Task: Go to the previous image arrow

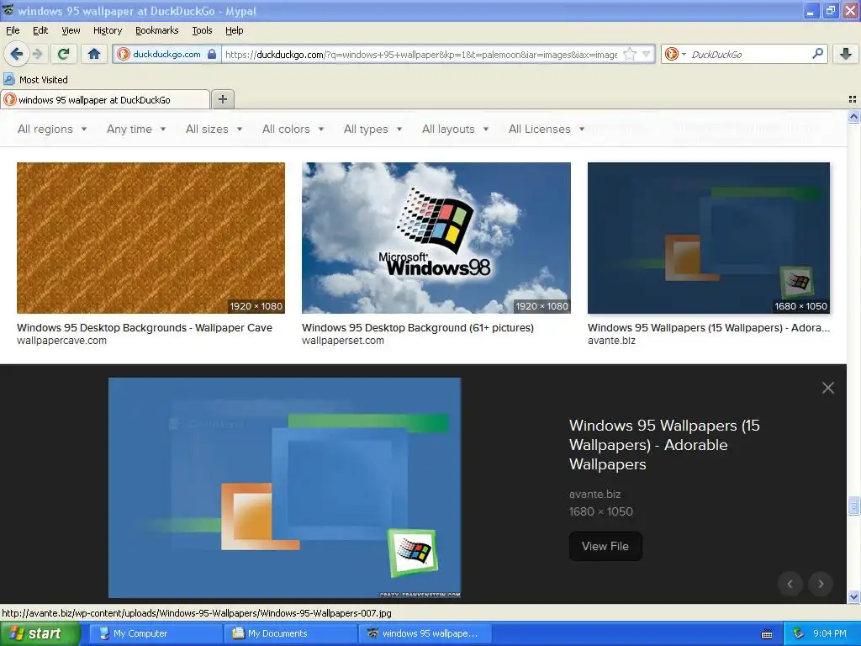Action: 790,584
